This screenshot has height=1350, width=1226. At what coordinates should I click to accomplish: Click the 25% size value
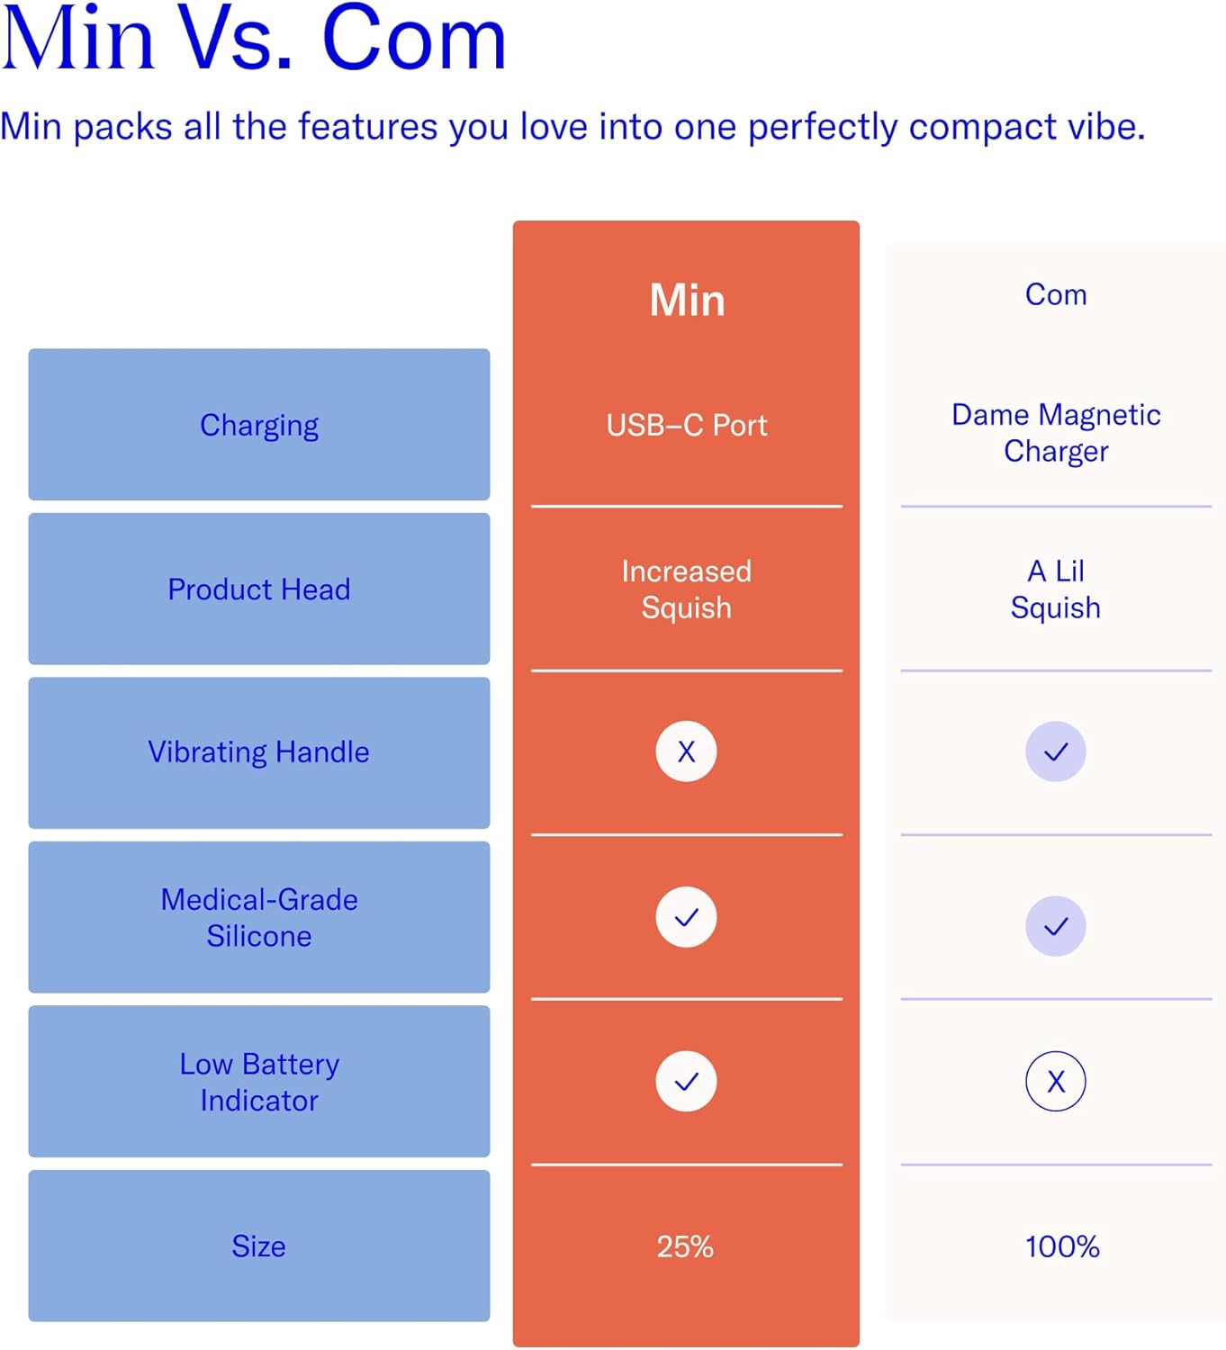click(685, 1246)
